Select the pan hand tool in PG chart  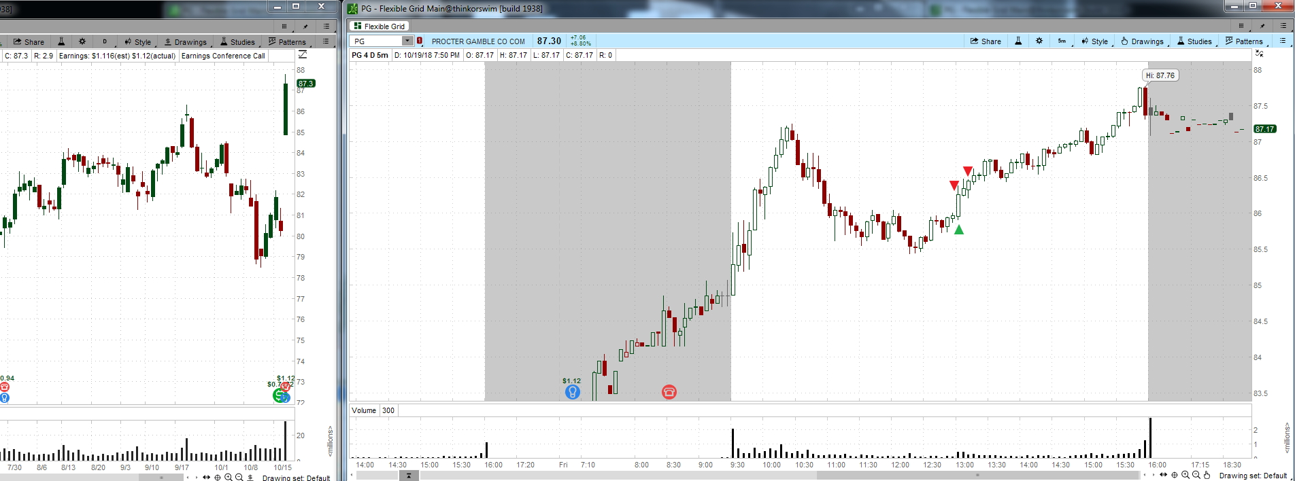point(1207,475)
